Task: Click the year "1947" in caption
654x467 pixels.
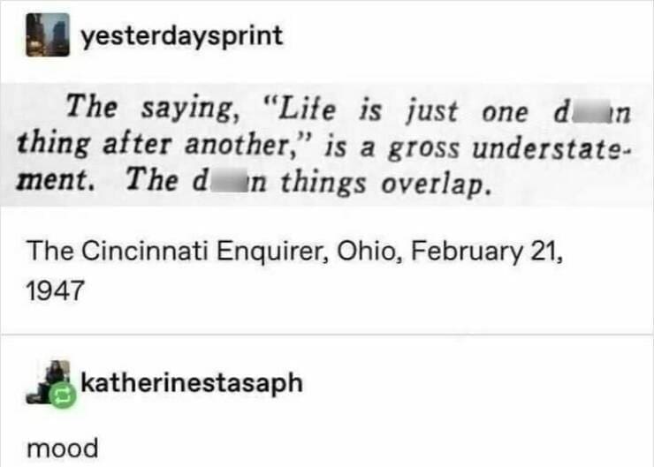Action: (x=56, y=289)
